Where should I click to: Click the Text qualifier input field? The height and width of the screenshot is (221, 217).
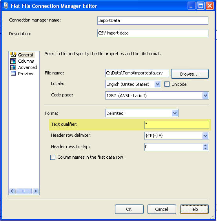[x=177, y=125]
